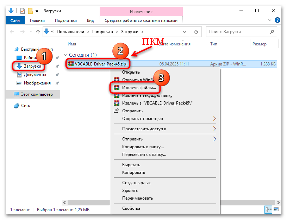The width and height of the screenshot is (287, 220).
Task: Unpin Изображения using its pin icon
Action: [57, 83]
